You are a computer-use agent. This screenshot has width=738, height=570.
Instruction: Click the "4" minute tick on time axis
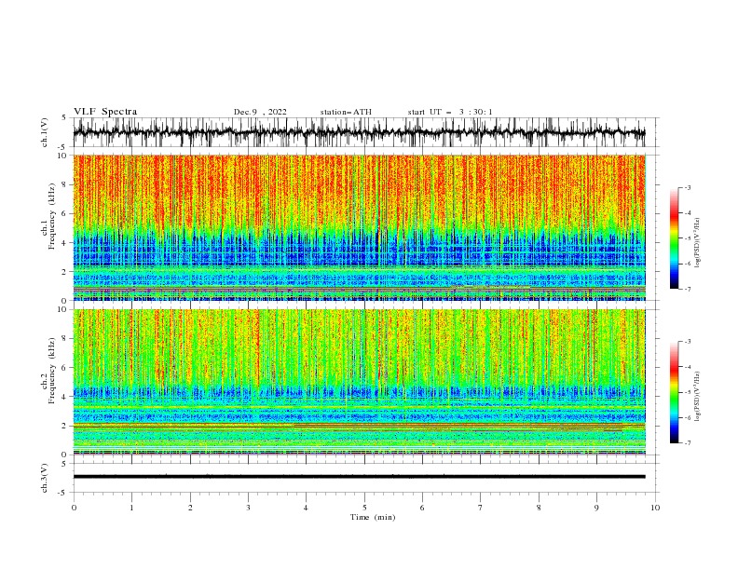tap(306, 508)
